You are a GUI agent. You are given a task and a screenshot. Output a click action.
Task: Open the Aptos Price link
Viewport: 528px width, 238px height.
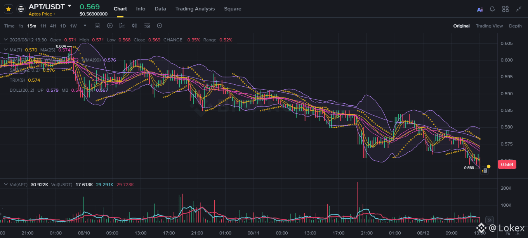pos(42,14)
